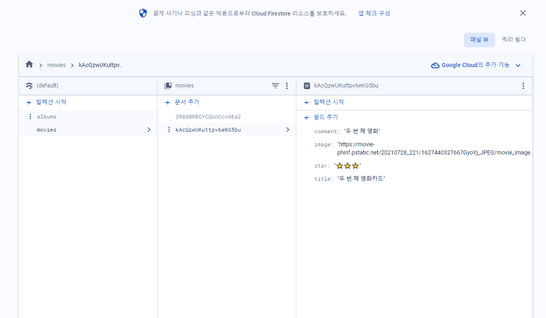Click the Google Cloud cloud icon
546x318 pixels.
point(435,65)
